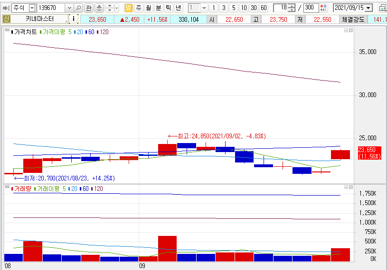Click the 키네마스터 stock name field

[39, 19]
